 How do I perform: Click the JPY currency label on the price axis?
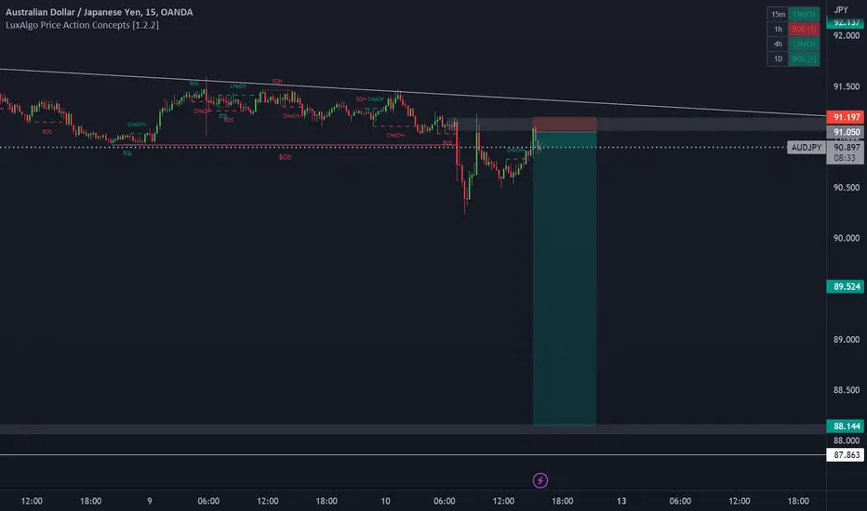[x=841, y=9]
